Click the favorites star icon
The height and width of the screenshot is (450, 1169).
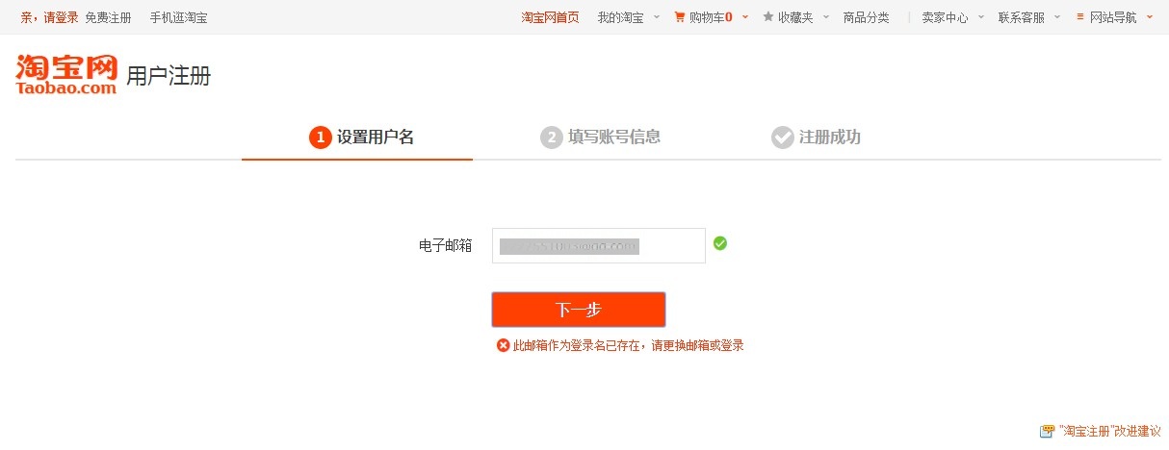pyautogui.click(x=767, y=17)
